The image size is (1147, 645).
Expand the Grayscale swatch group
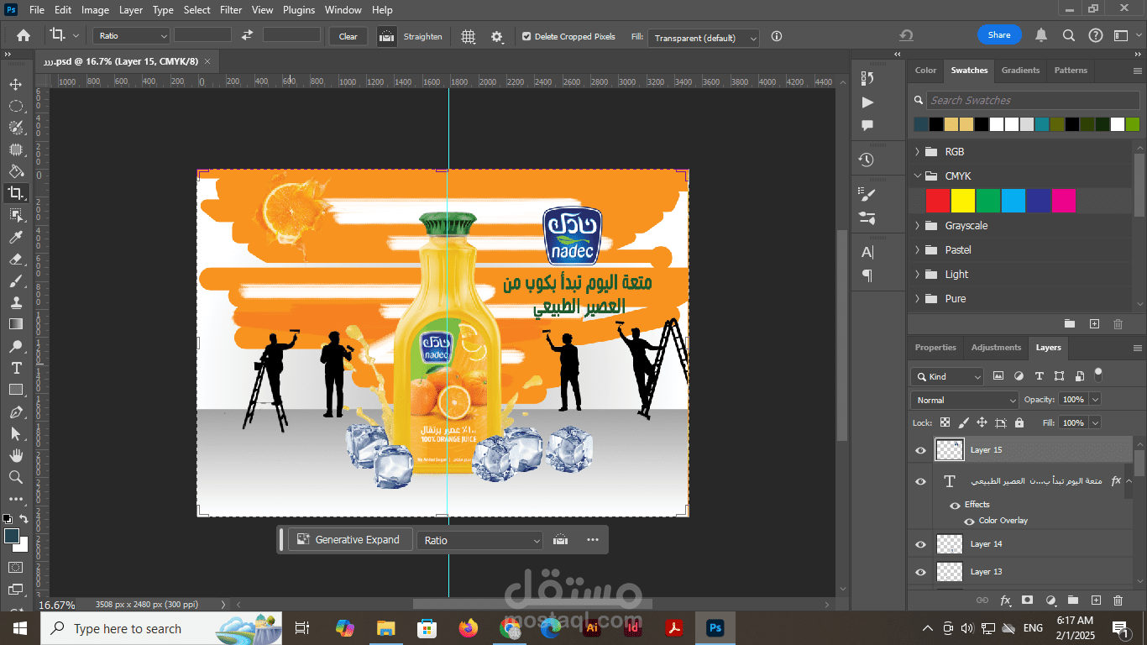coord(917,226)
